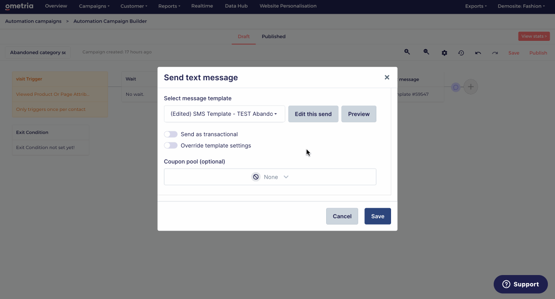Open the Demosite: Fashion account menu

521,6
